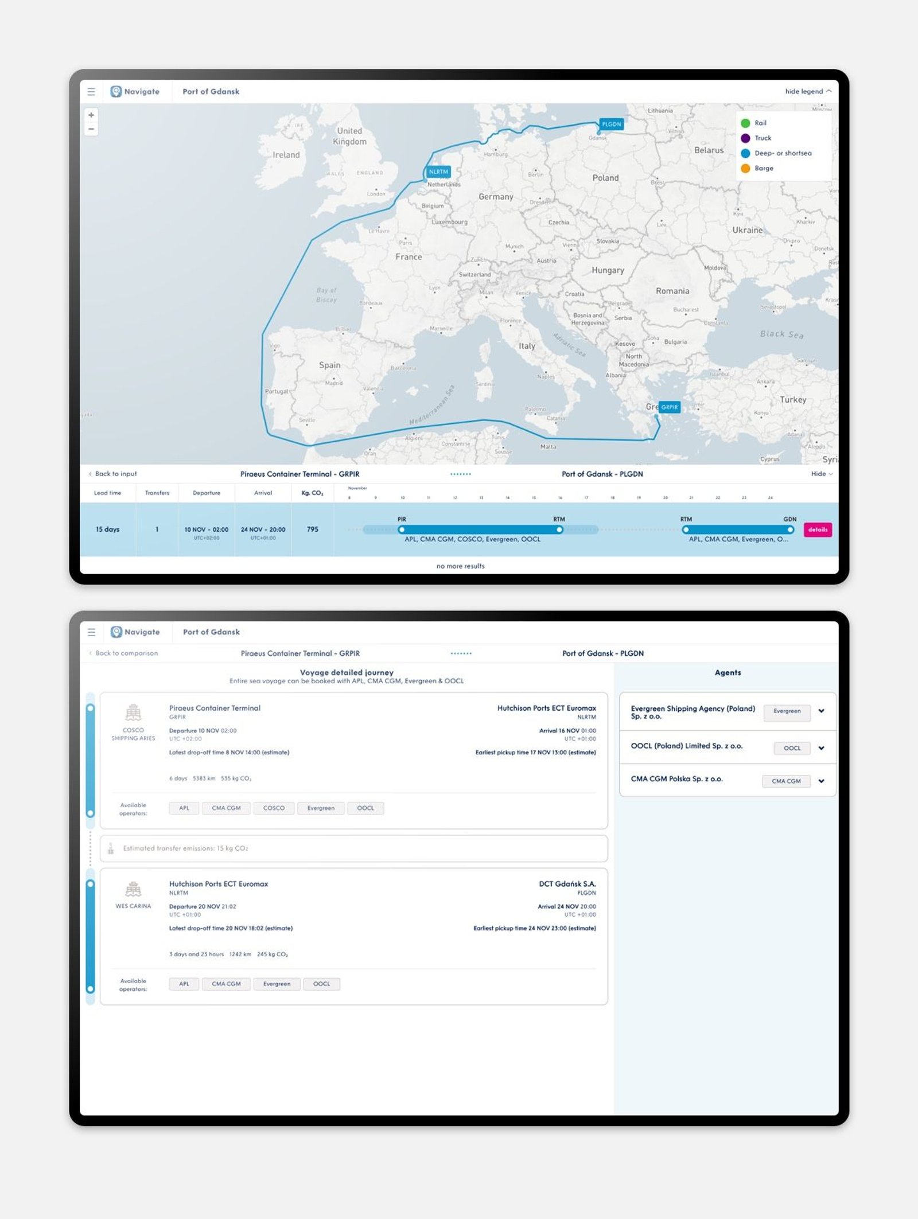Expand CMA CGM Polska agent row

pyautogui.click(x=821, y=781)
